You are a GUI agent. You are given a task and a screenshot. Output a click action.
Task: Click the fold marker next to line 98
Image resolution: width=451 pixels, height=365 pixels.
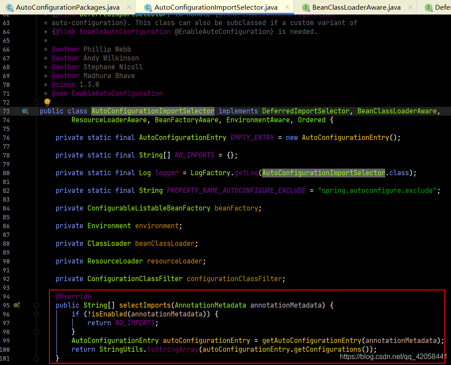click(36, 332)
